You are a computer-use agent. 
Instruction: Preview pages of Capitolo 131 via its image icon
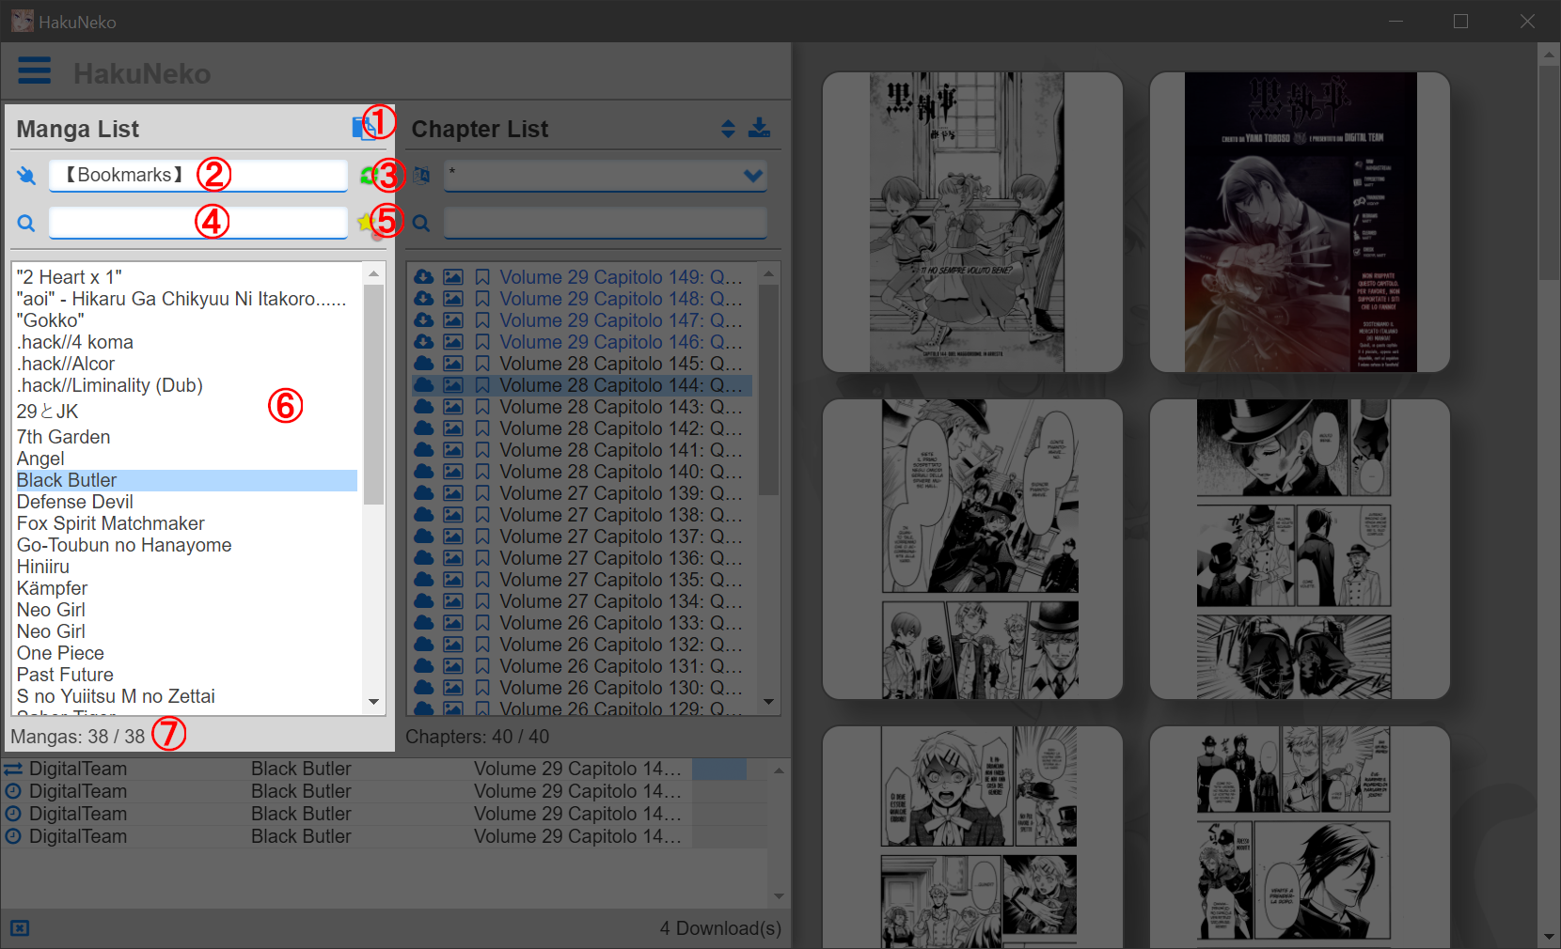tap(453, 666)
